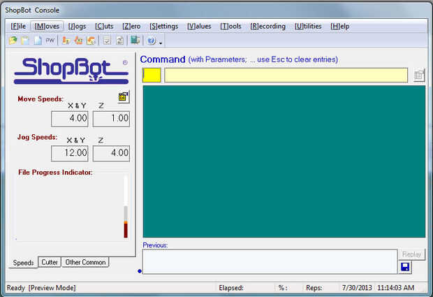Click the PW toolbar icon

click(x=50, y=41)
